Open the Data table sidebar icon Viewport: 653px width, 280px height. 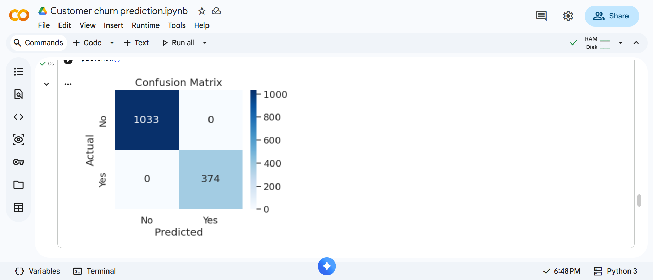coord(18,208)
